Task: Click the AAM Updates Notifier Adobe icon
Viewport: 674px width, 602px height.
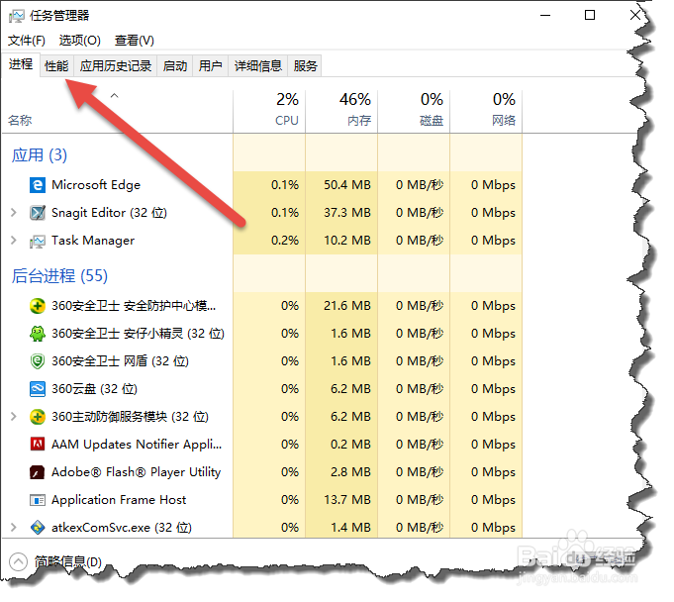Action: point(38,445)
